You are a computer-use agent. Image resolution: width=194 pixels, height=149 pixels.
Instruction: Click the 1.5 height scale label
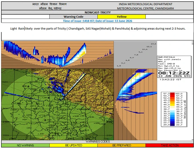point(119,66)
